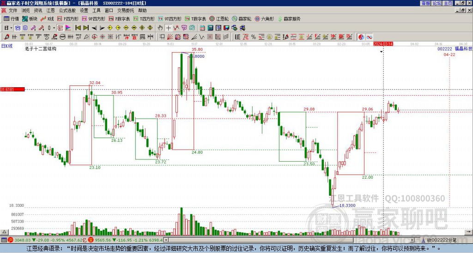Open the 赢家轮 wheel tool

pos(242,18)
